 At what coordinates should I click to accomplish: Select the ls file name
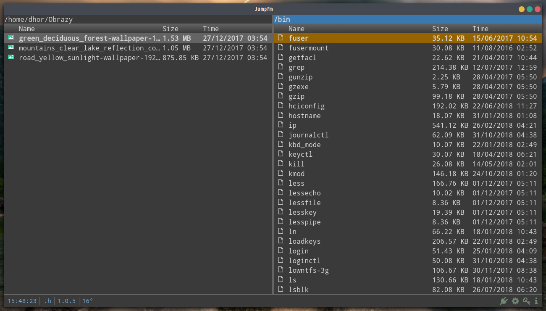pyautogui.click(x=292, y=280)
